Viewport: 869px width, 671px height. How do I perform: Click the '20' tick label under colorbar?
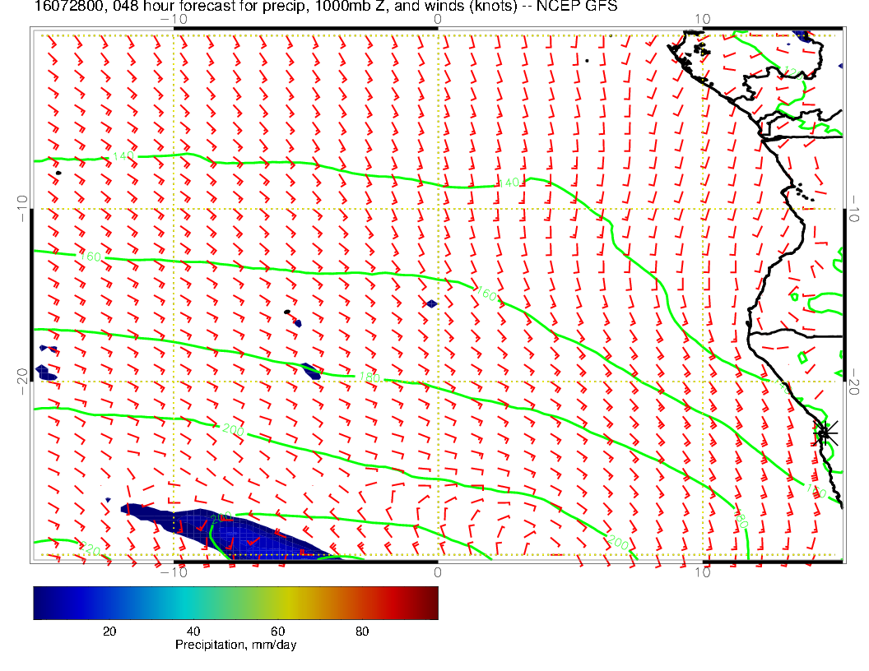tap(109, 632)
